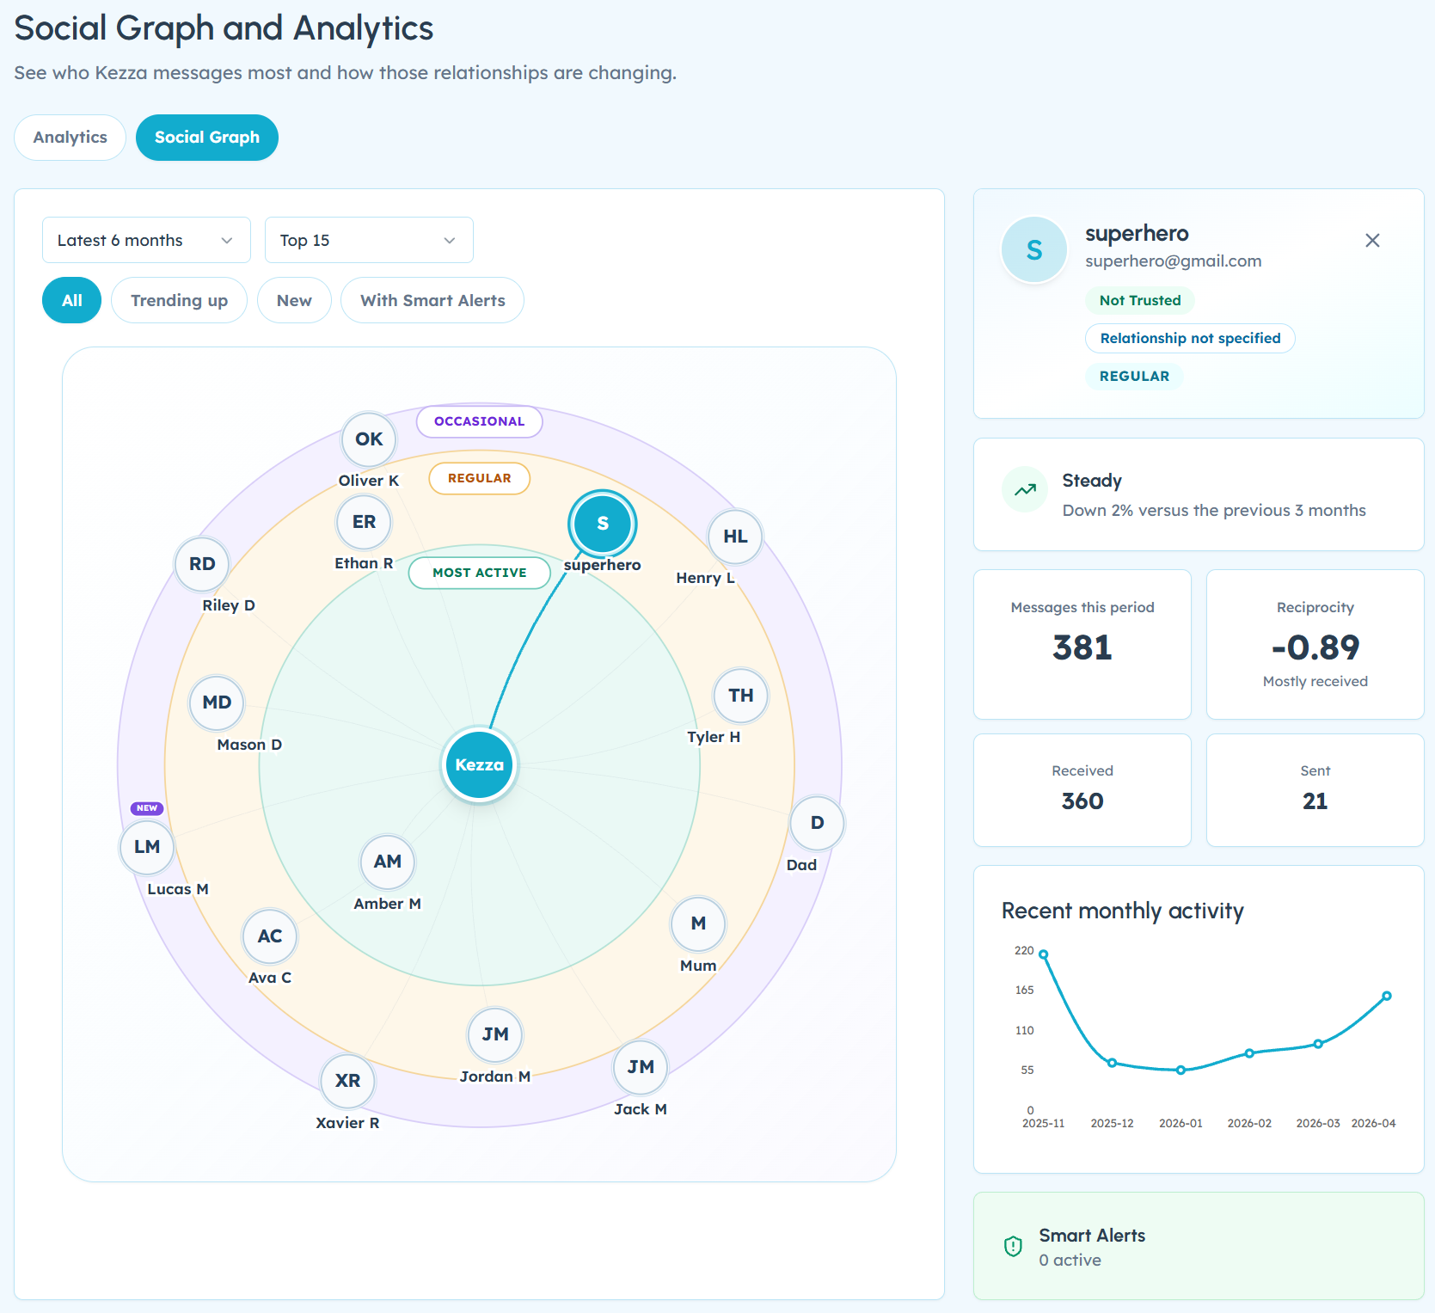Select the Mum contact node
The height and width of the screenshot is (1313, 1435).
[x=698, y=923]
